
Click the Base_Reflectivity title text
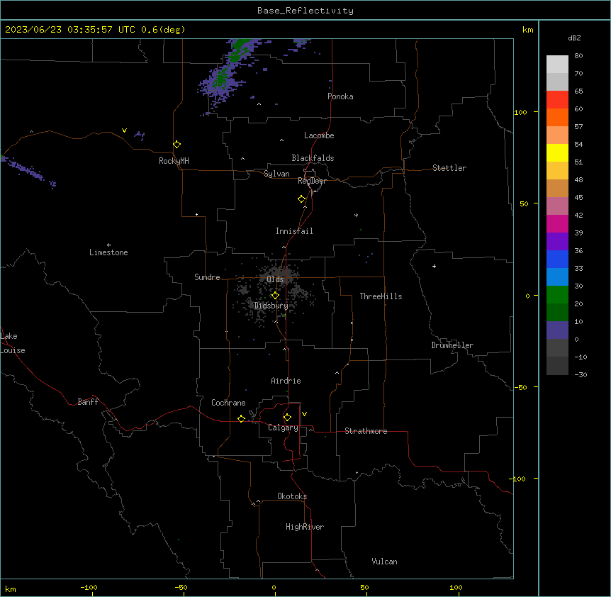pos(305,11)
